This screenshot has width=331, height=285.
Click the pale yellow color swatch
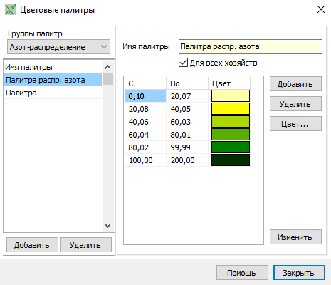231,96
